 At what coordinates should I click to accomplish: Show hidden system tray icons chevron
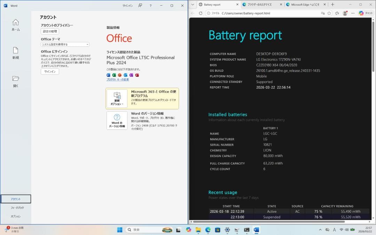(x=320, y=230)
